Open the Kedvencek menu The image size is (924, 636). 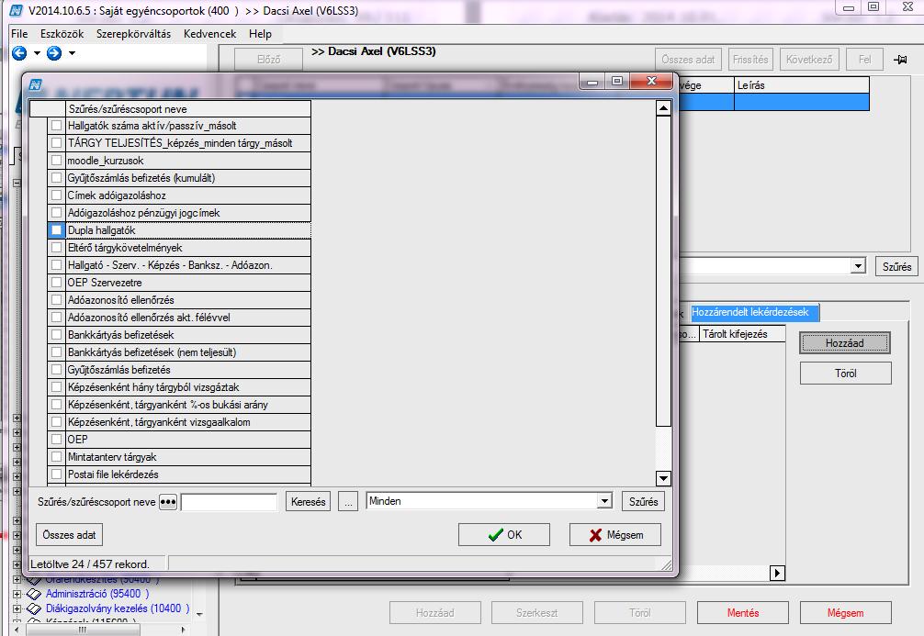(209, 34)
